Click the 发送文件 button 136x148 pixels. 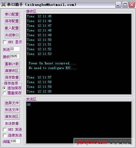[x=12, y=110]
